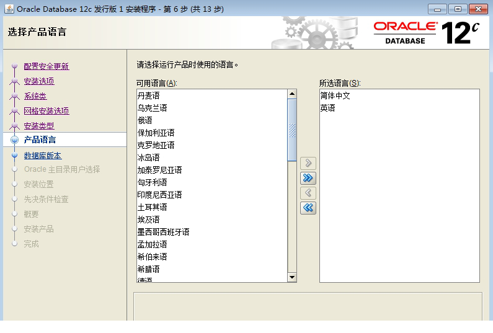Select 印度尼西亚语 in available languages
Image resolution: width=493 pixels, height=333 pixels.
212,195
